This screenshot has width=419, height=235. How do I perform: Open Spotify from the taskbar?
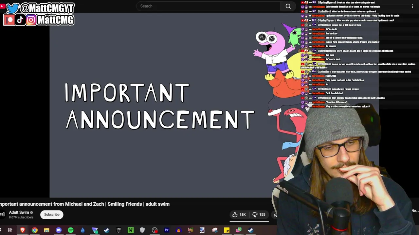(x=71, y=230)
